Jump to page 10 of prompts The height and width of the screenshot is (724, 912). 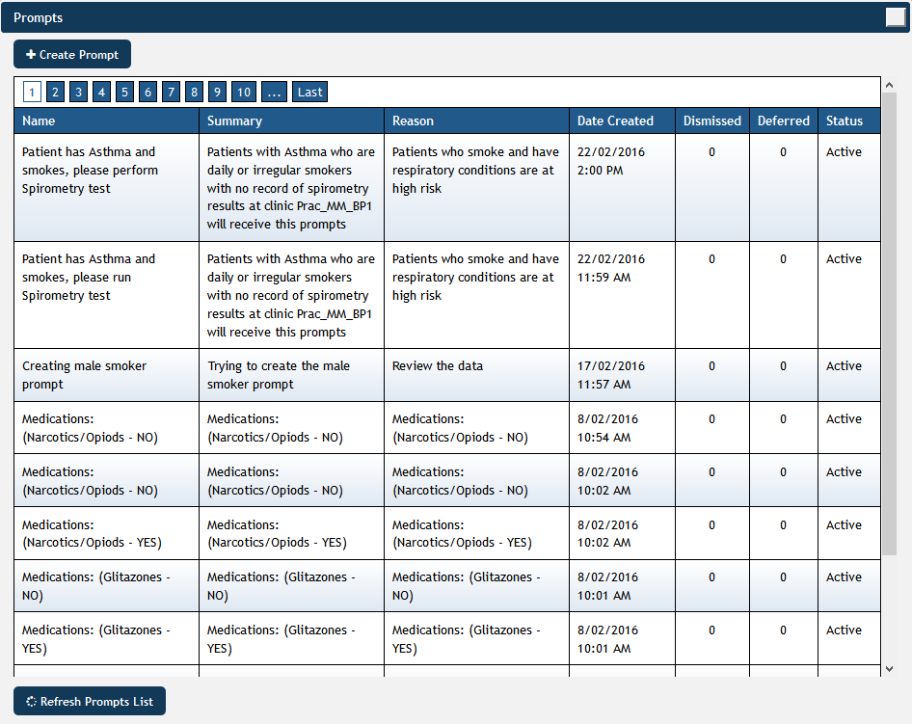coord(244,92)
